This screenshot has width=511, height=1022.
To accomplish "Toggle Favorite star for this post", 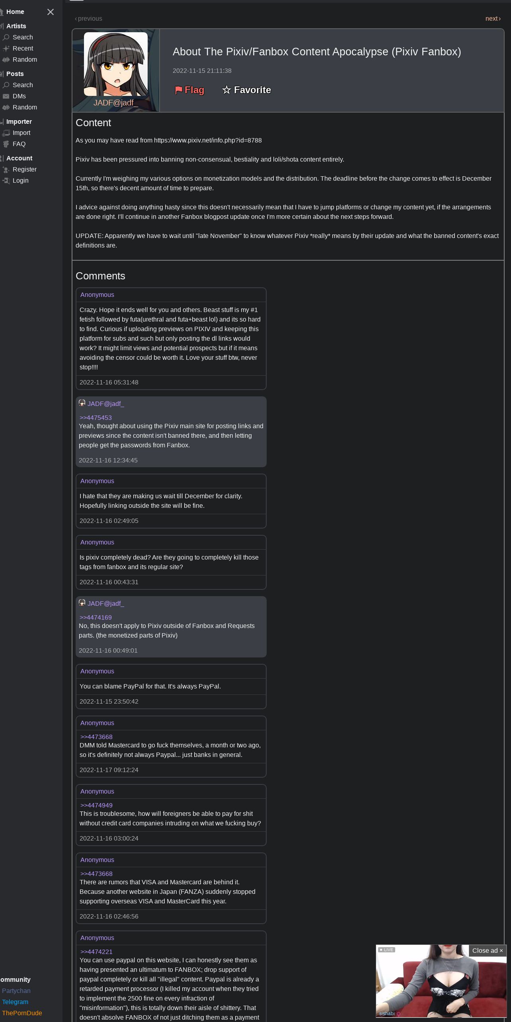I will pyautogui.click(x=246, y=90).
